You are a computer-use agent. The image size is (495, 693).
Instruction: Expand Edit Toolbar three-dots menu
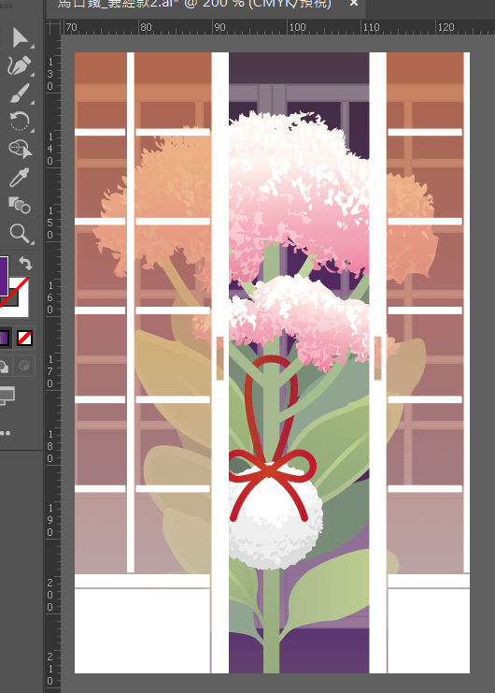(6, 433)
